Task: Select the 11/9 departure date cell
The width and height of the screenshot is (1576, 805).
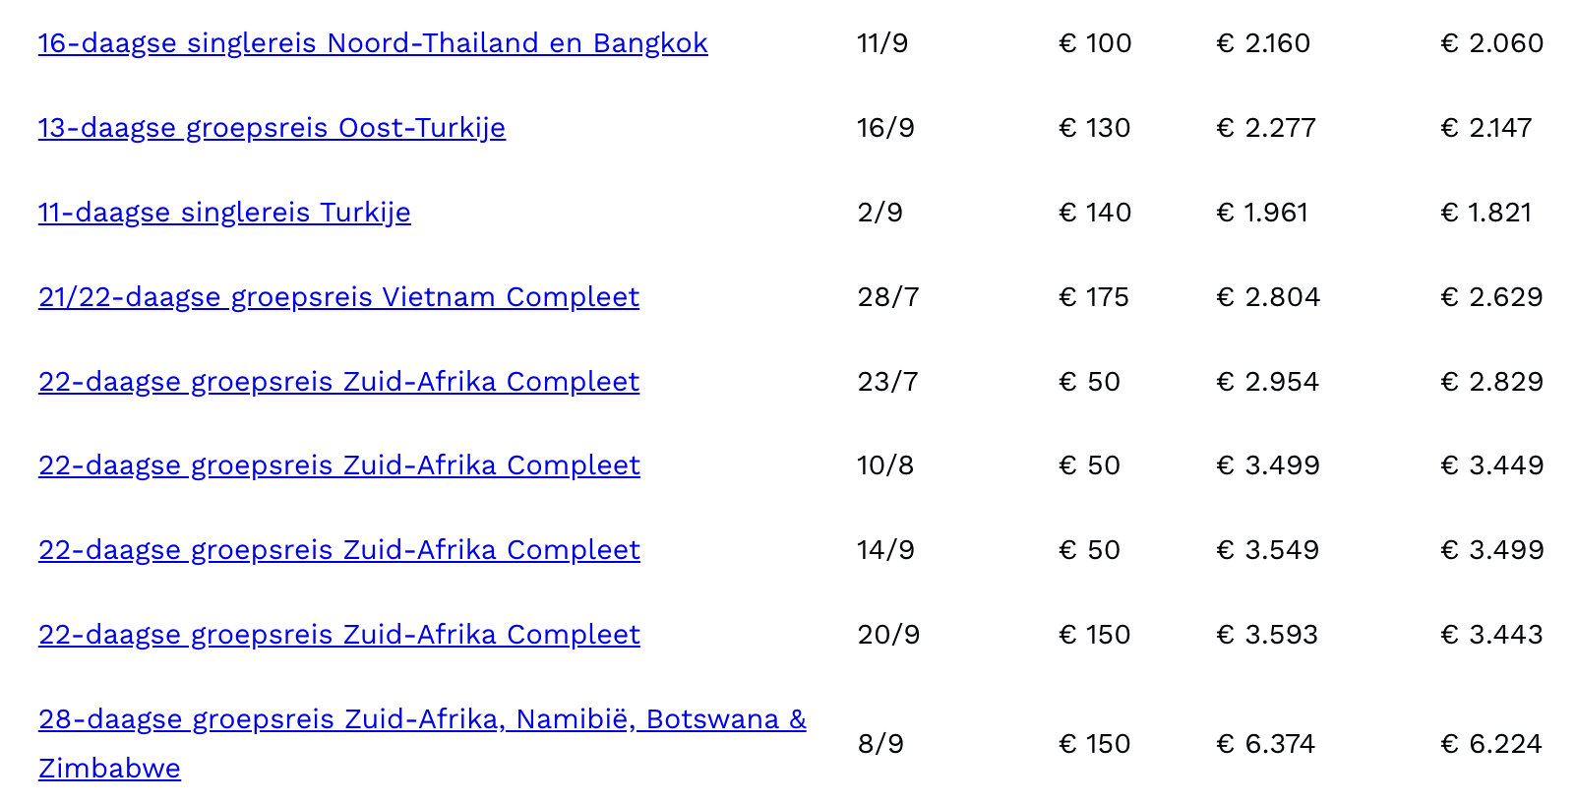Action: pyautogui.click(x=882, y=43)
